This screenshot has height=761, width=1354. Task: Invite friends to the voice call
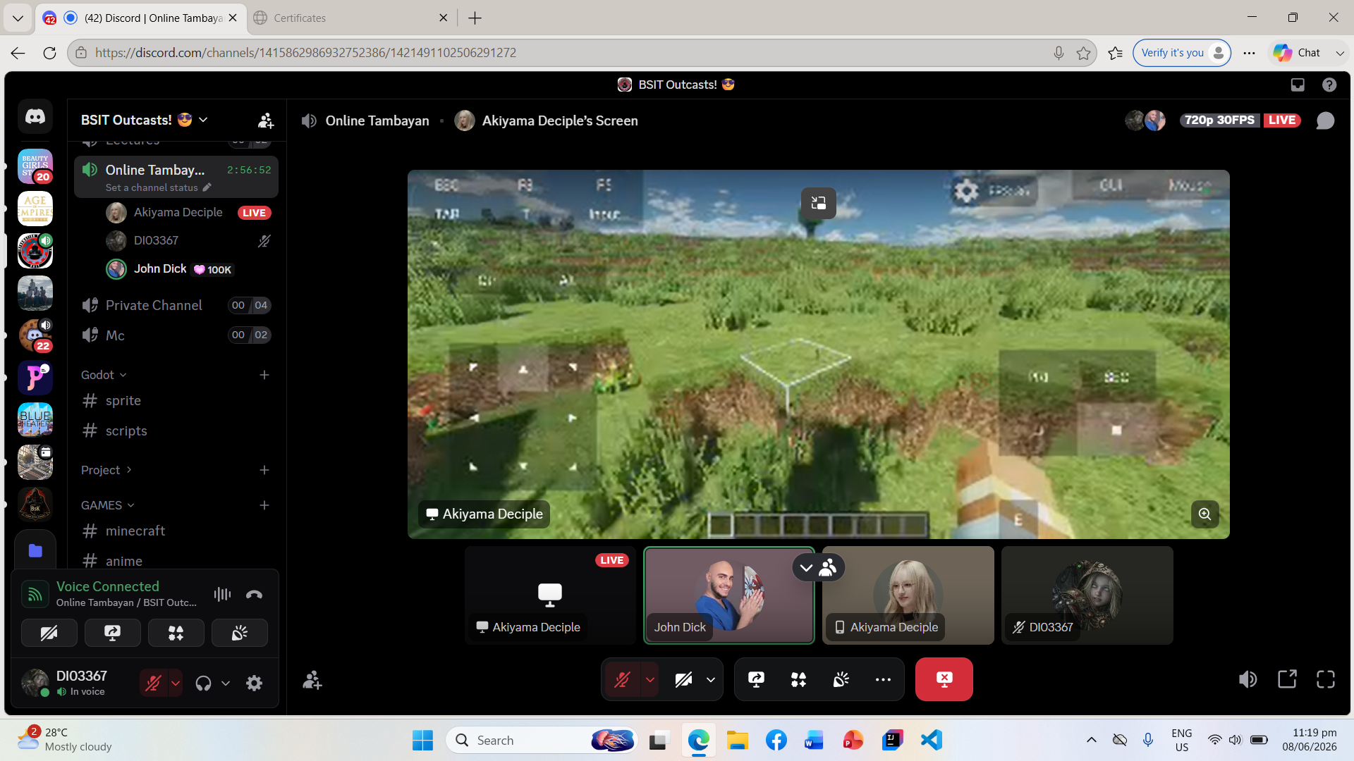point(312,680)
